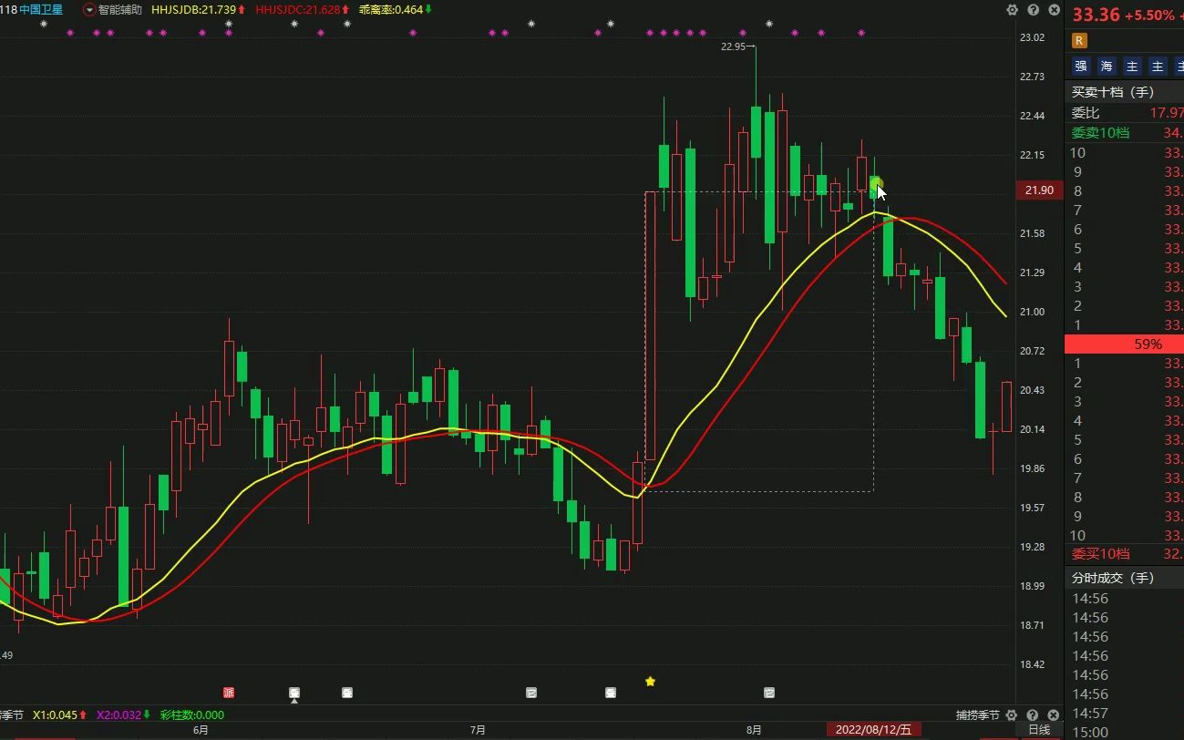The image size is (1184, 740).
Task: Click the 7月 time axis label
Action: click(478, 730)
